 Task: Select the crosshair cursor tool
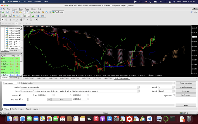[6, 20]
